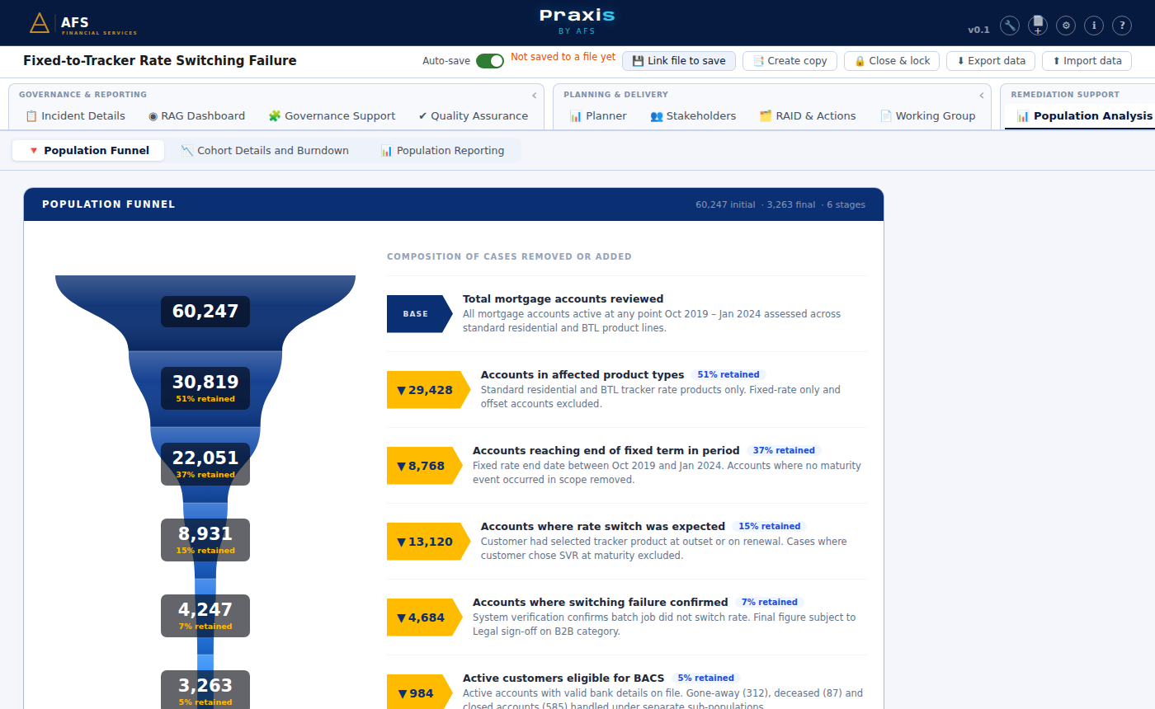Click the "37% retained" pill beside end of fixed term
1155x709 pixels.
(x=784, y=451)
